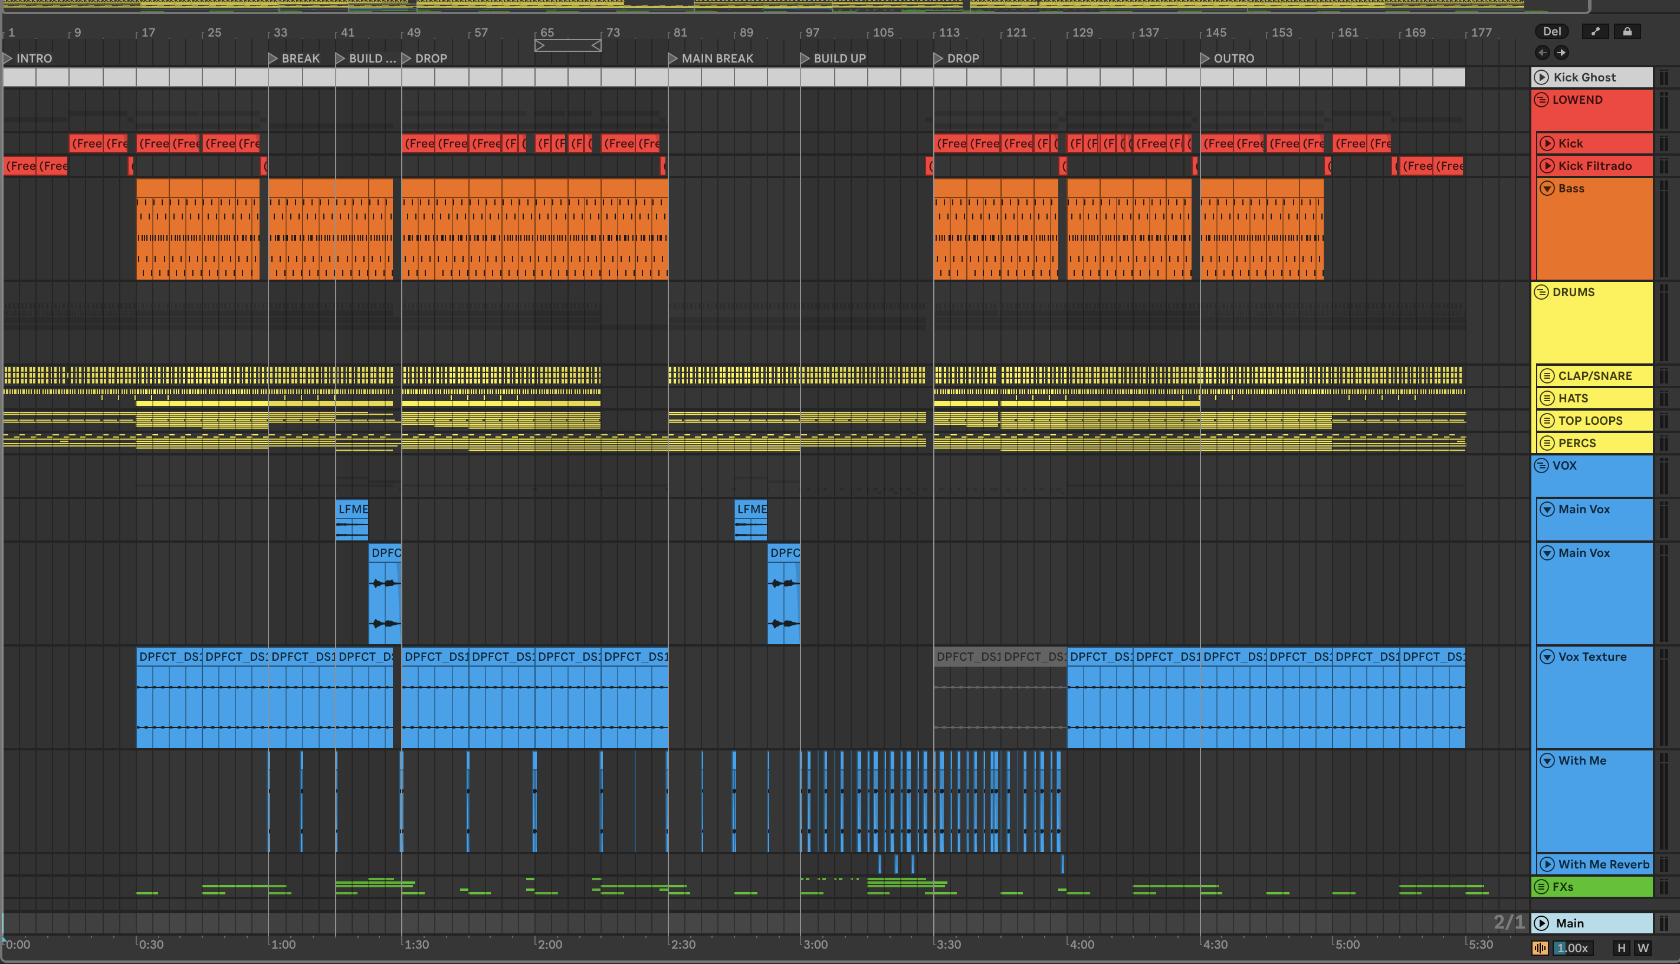
Task: Select the CLAP/SNARE track header
Action: (x=1594, y=376)
